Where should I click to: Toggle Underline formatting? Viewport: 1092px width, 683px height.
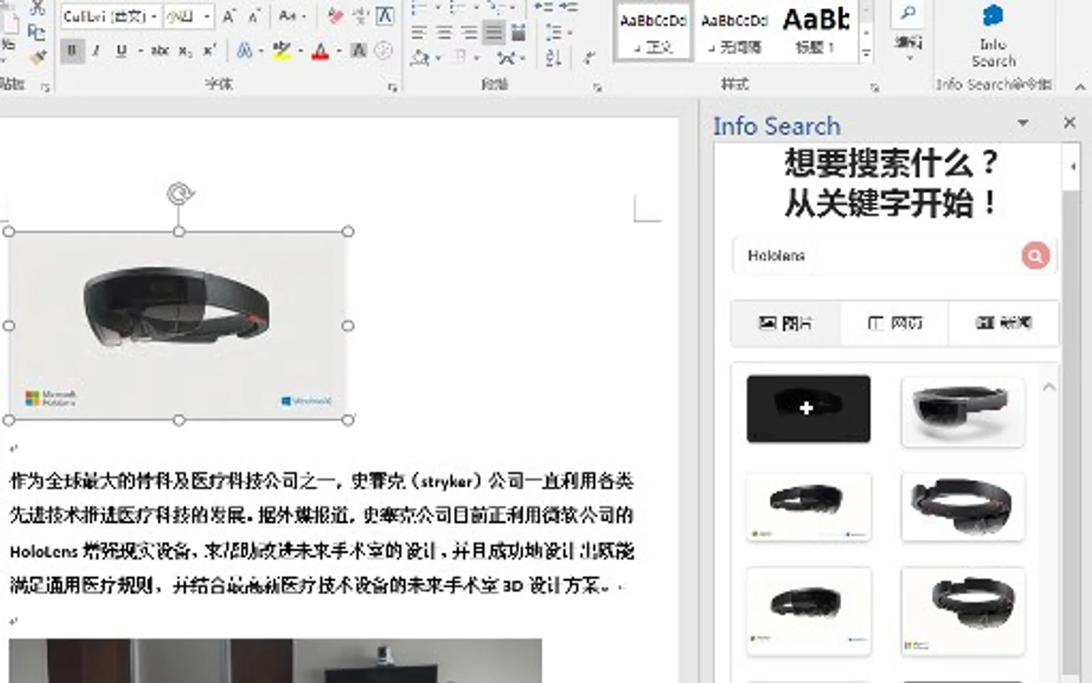[x=121, y=51]
